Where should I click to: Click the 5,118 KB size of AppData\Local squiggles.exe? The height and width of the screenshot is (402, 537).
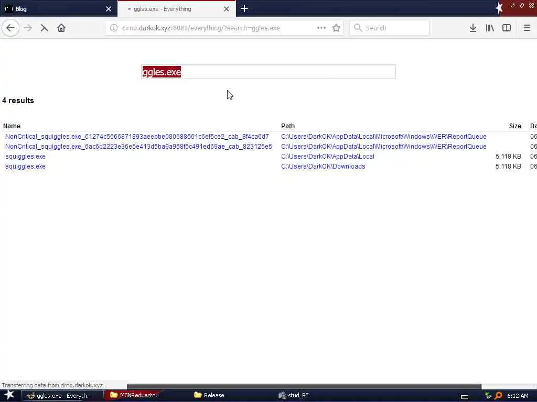pos(508,156)
